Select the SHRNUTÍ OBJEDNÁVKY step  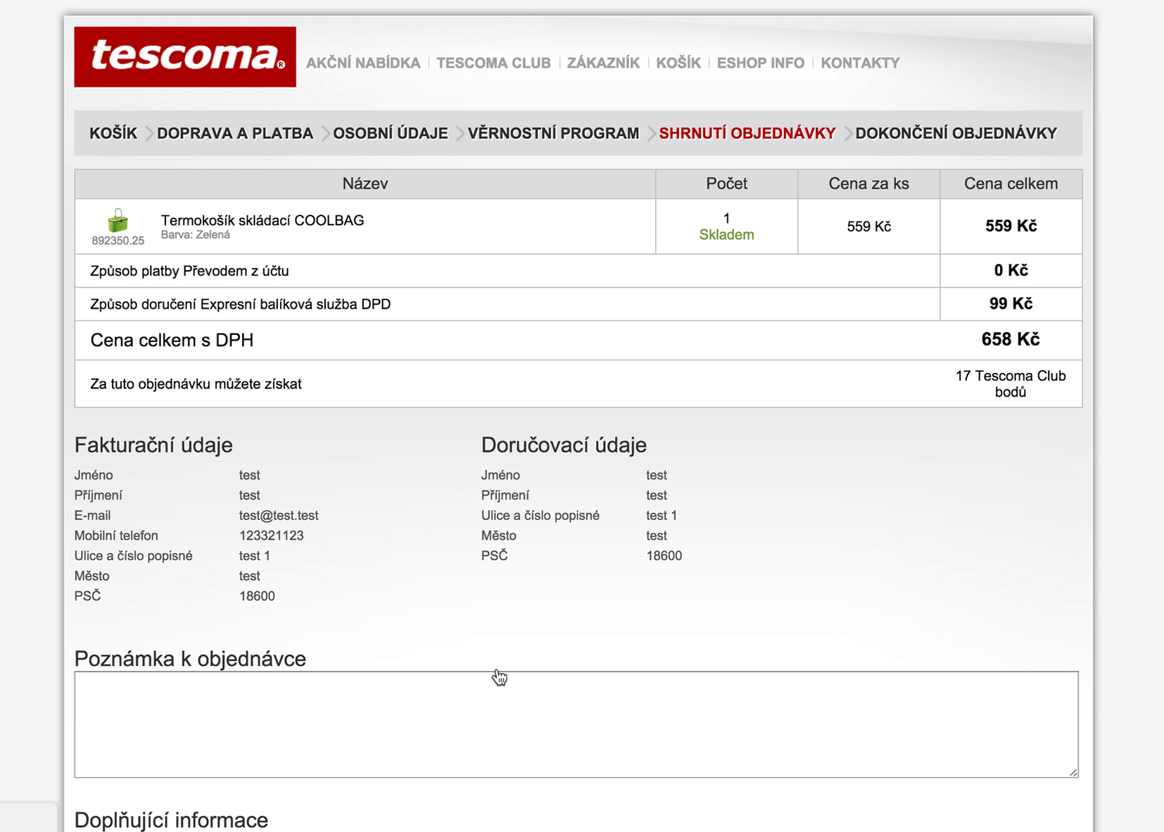[x=747, y=133]
